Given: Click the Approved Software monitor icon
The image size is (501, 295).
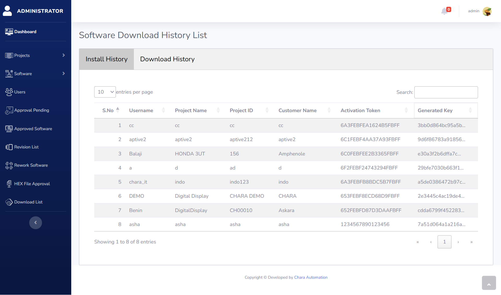Looking at the screenshot, I should pos(9,129).
